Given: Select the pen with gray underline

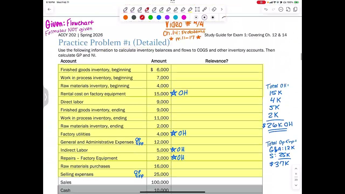Looking at the screenshot, I should click(140, 9).
